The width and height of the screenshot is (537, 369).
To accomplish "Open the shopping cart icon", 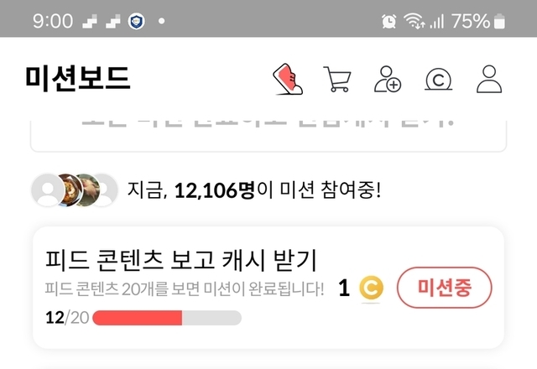I will [x=337, y=79].
